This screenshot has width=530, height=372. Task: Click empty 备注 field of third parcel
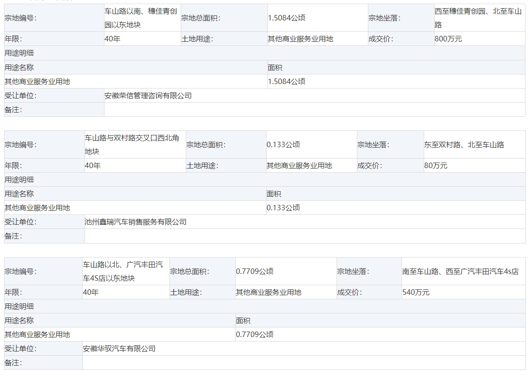(x=304, y=362)
